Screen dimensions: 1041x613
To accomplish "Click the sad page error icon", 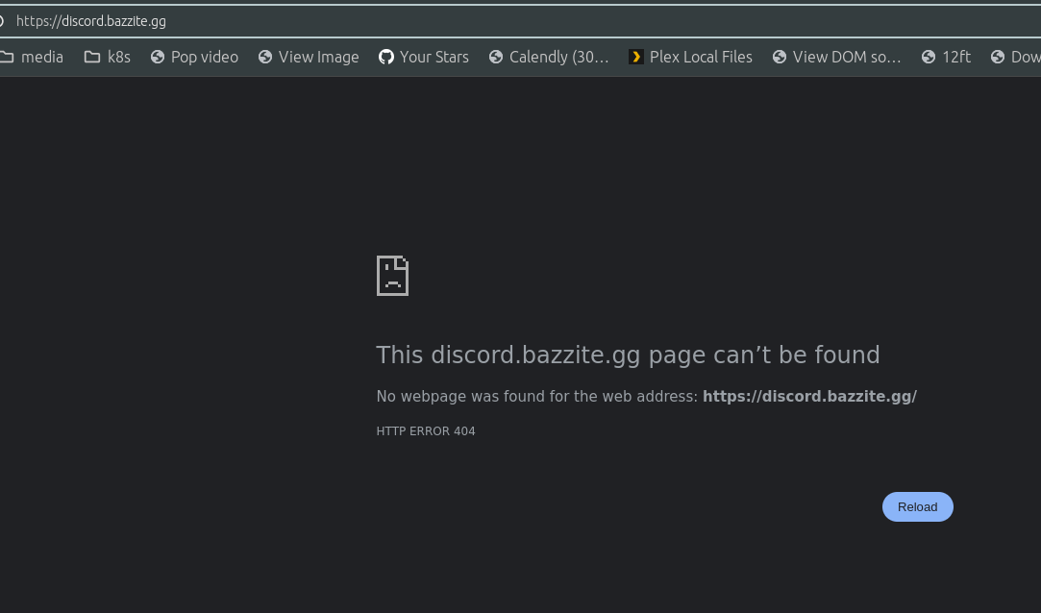I will click(x=392, y=276).
